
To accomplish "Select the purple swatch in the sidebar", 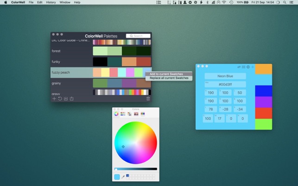I will (x=263, y=102).
